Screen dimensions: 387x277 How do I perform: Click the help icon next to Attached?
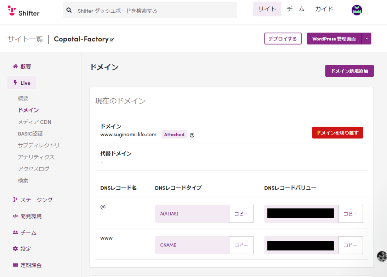pyautogui.click(x=192, y=135)
